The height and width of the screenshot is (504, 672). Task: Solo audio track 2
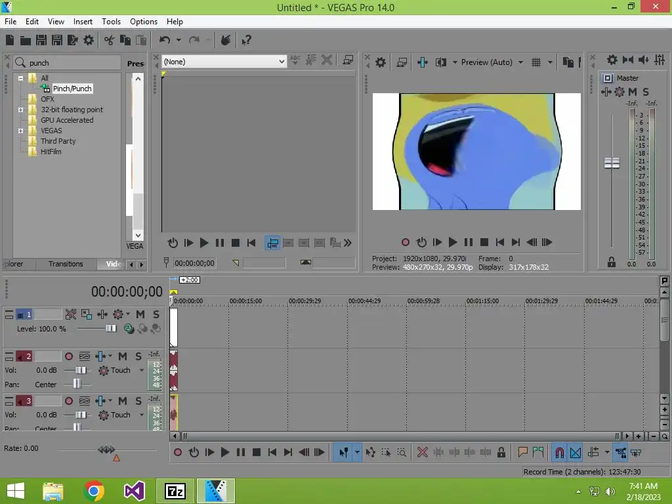point(138,356)
